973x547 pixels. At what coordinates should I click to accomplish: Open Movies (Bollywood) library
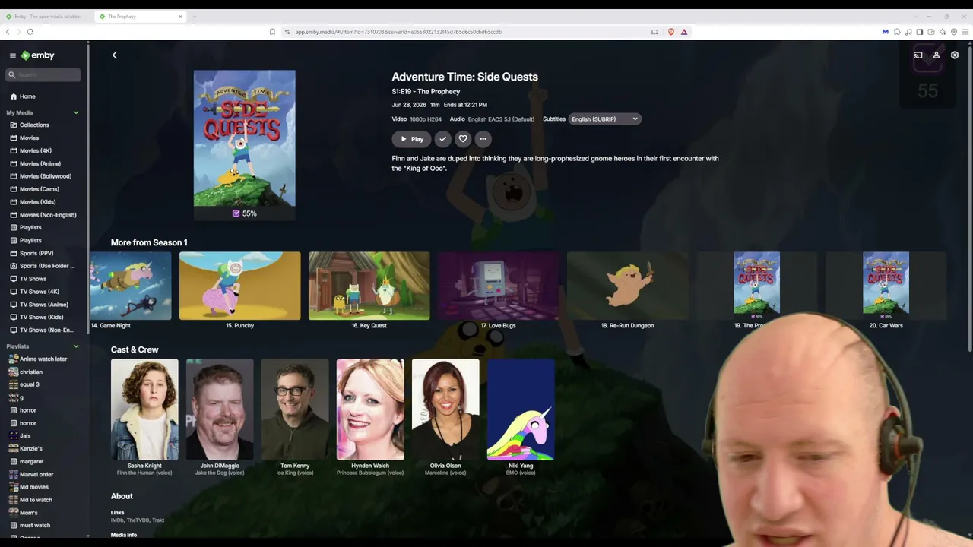point(43,176)
